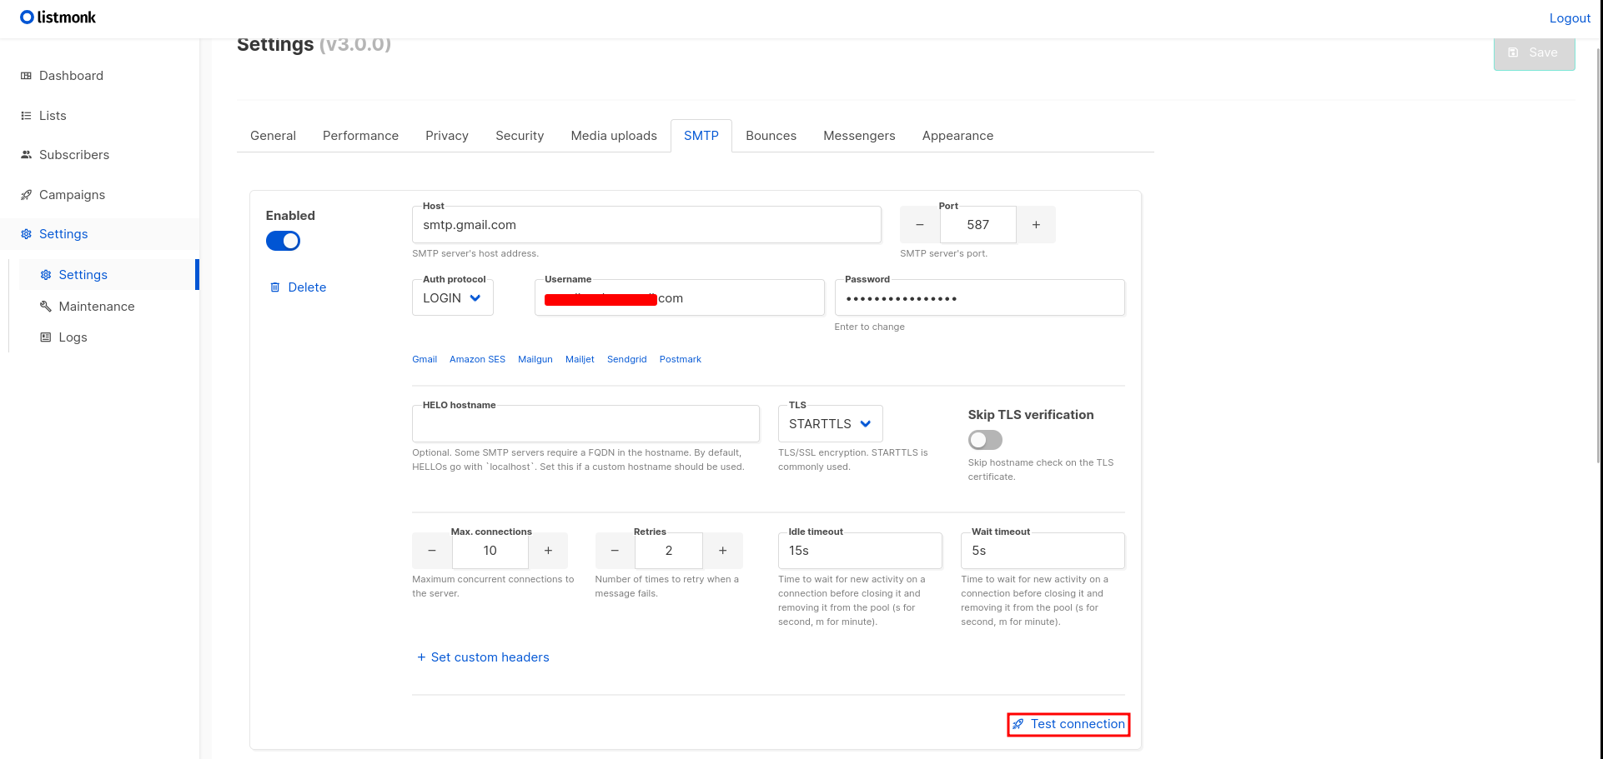Open the TLS STARTTLS dropdown

(831, 424)
